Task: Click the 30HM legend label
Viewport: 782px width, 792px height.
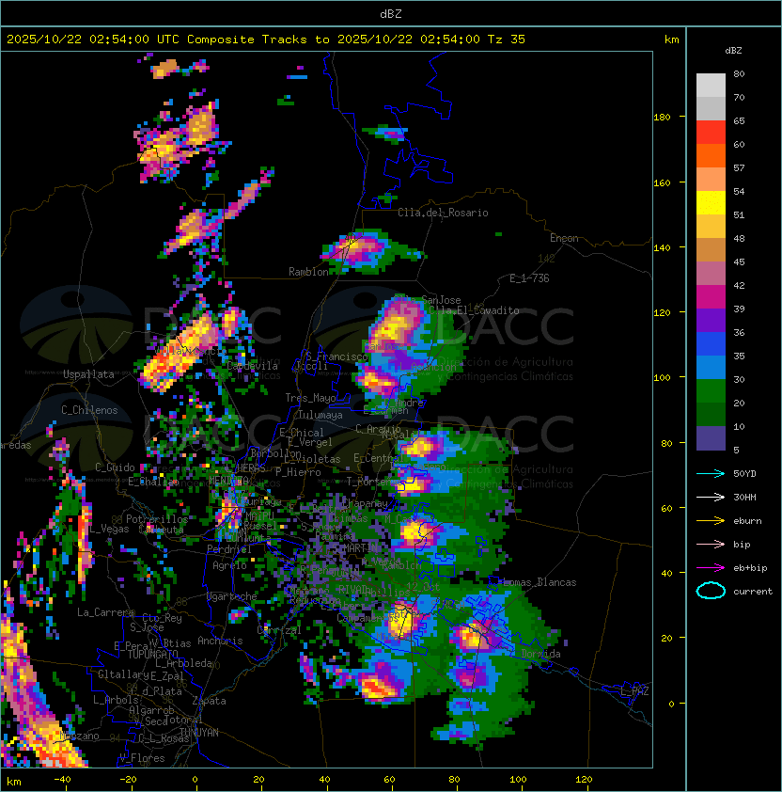Action: pos(744,497)
